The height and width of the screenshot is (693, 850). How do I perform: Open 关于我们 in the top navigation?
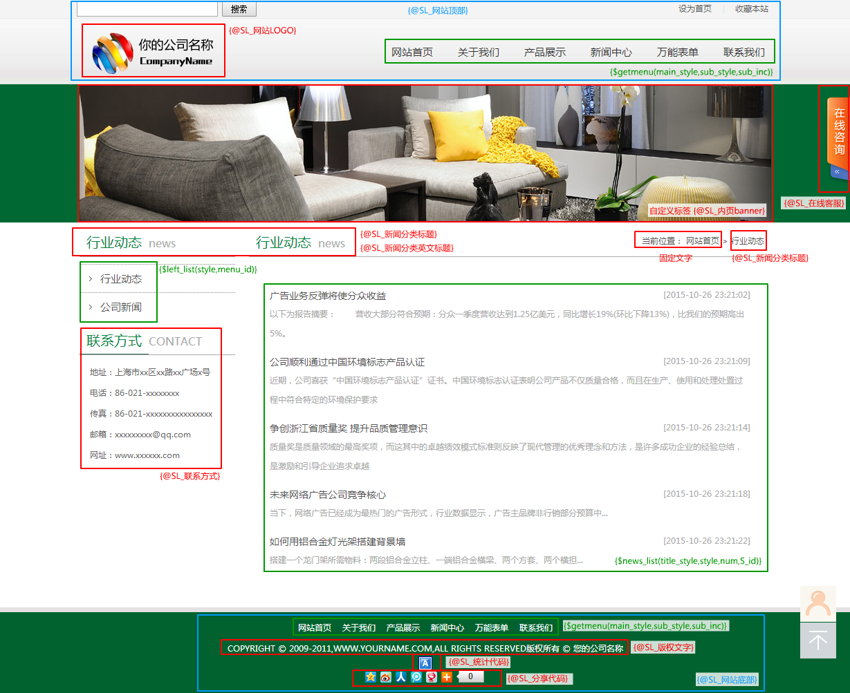click(478, 53)
